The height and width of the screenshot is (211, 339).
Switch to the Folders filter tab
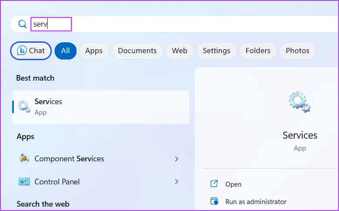pos(258,51)
